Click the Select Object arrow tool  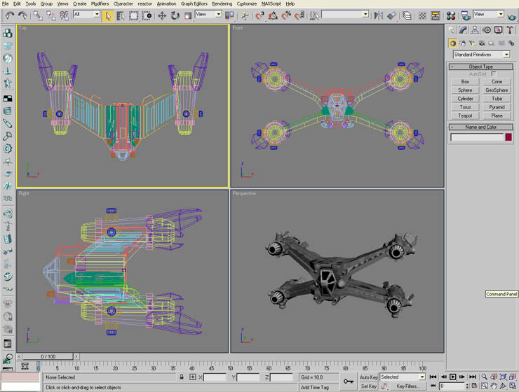109,15
